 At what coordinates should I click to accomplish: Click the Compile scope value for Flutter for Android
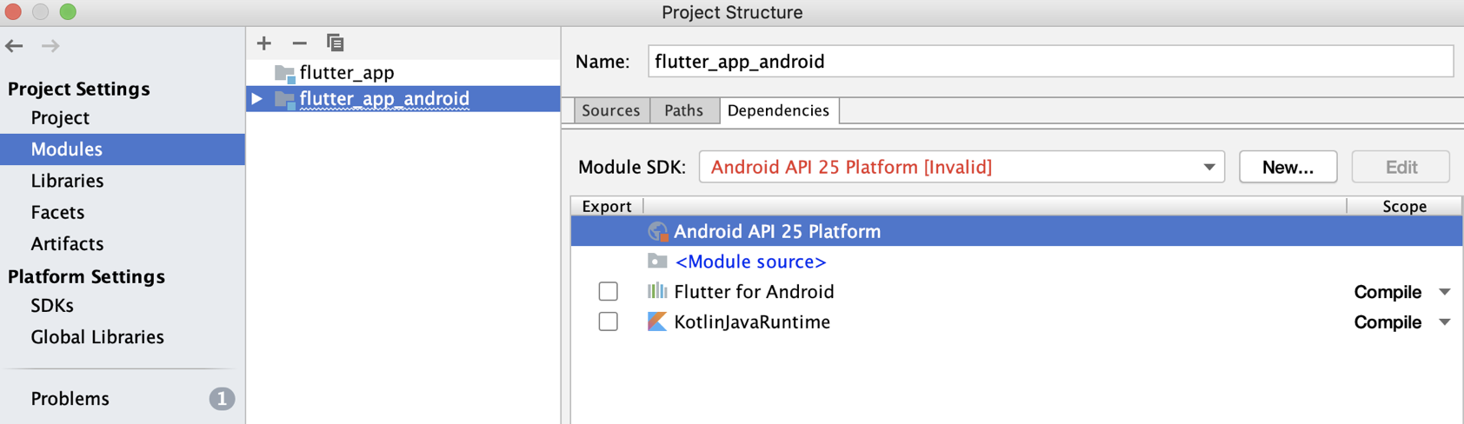click(x=1387, y=292)
